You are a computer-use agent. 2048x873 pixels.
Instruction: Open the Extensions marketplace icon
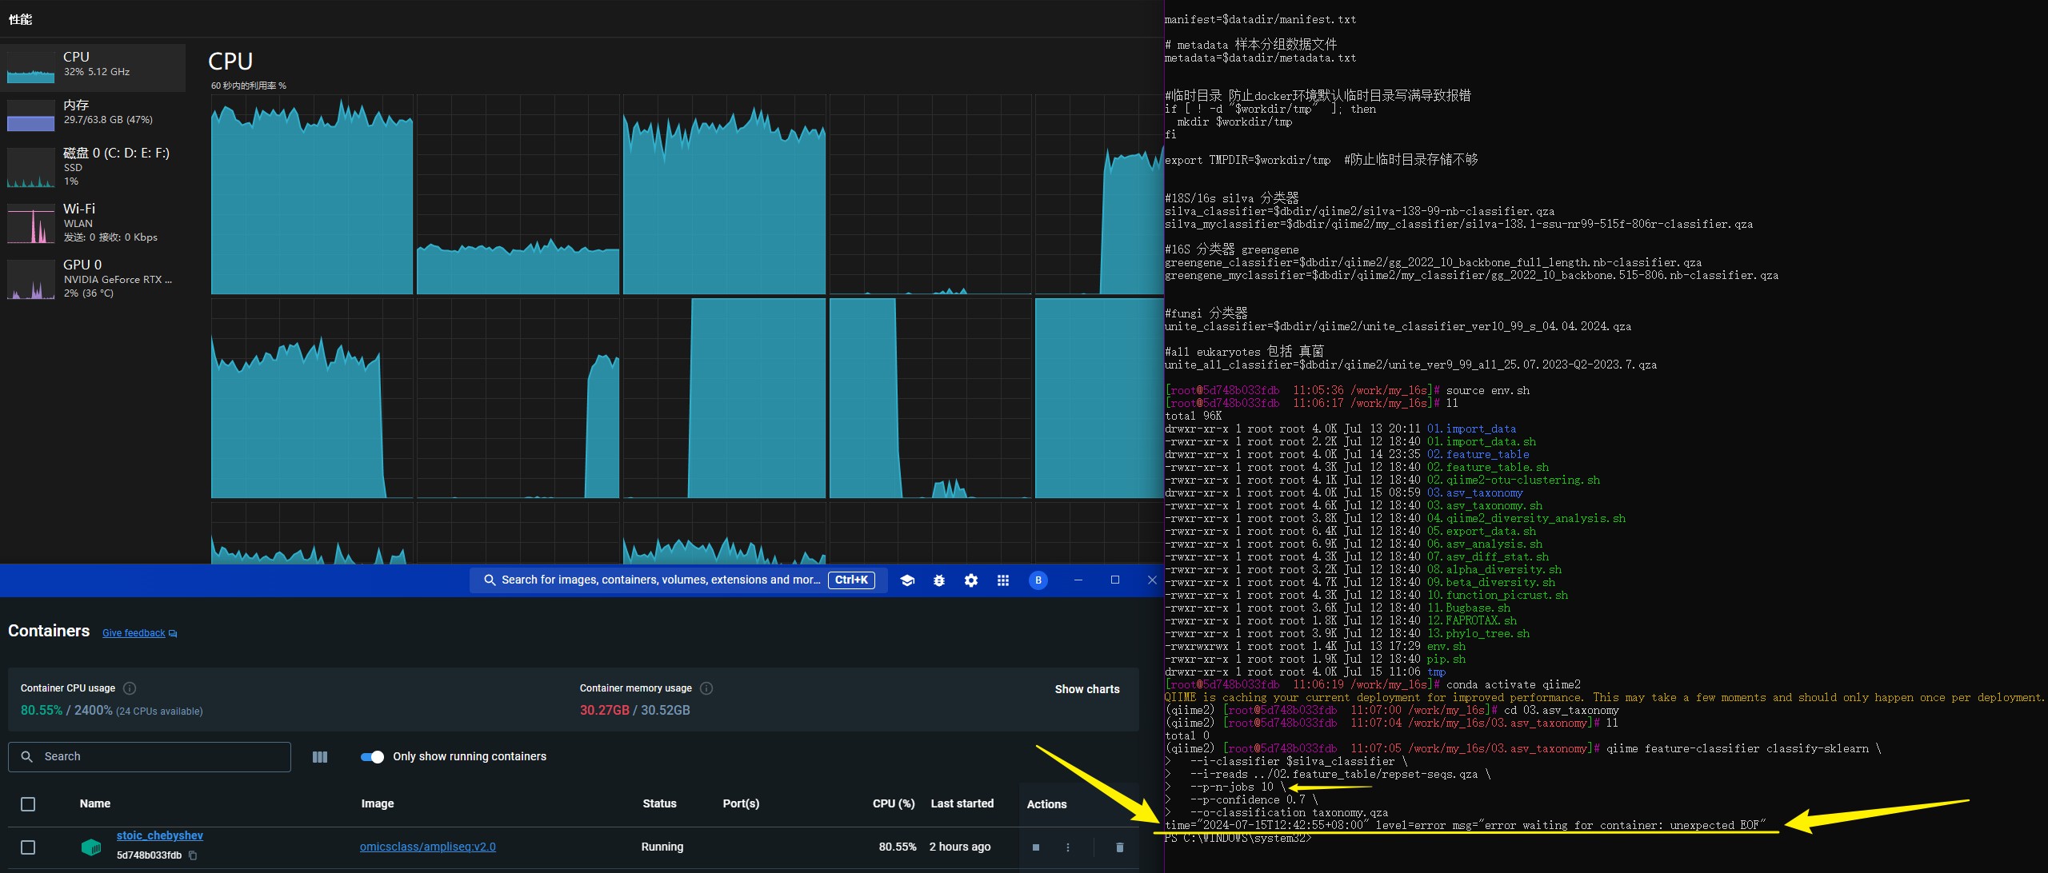[1001, 580]
